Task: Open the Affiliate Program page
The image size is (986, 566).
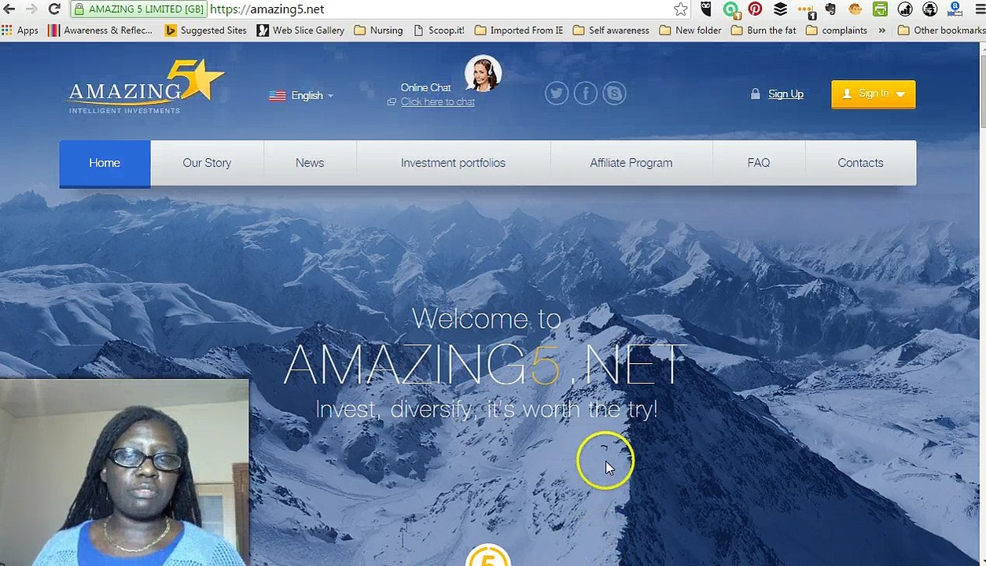Action: (x=631, y=163)
